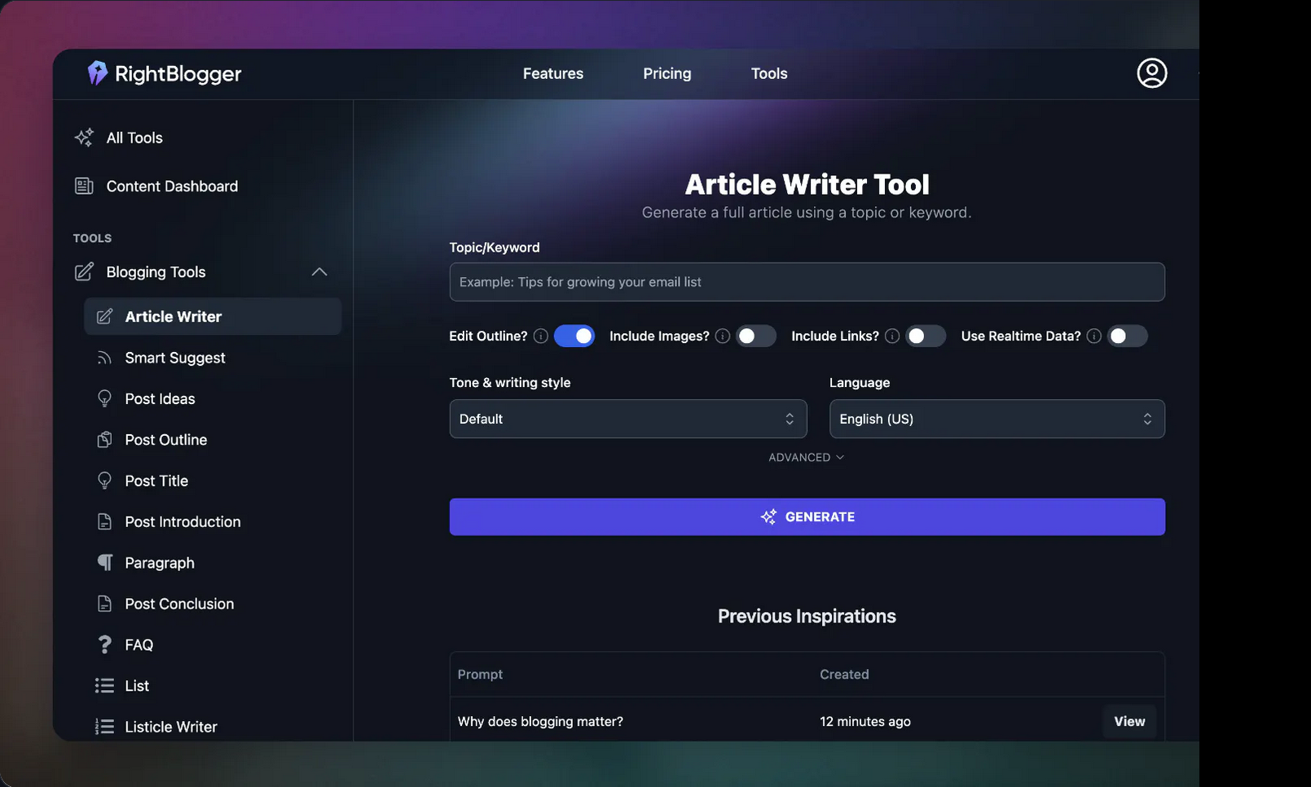
Task: Click the Edit Outline info icon
Action: 540,336
